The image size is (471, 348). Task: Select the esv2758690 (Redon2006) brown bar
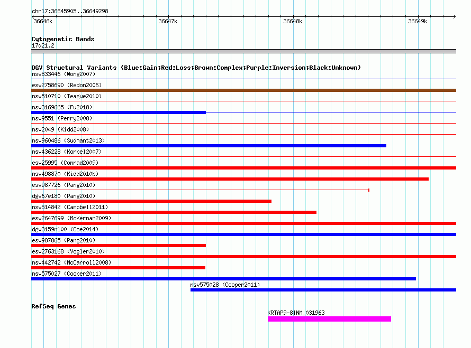click(x=243, y=90)
